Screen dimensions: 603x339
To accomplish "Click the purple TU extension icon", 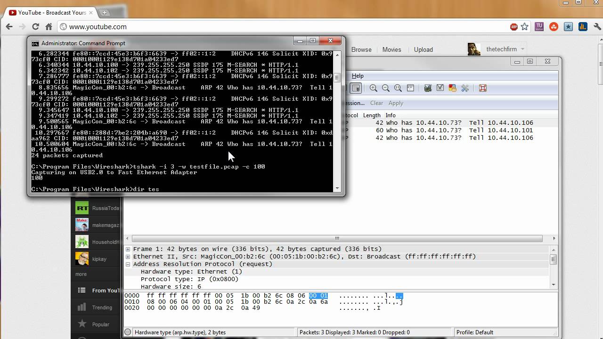I will [539, 27].
